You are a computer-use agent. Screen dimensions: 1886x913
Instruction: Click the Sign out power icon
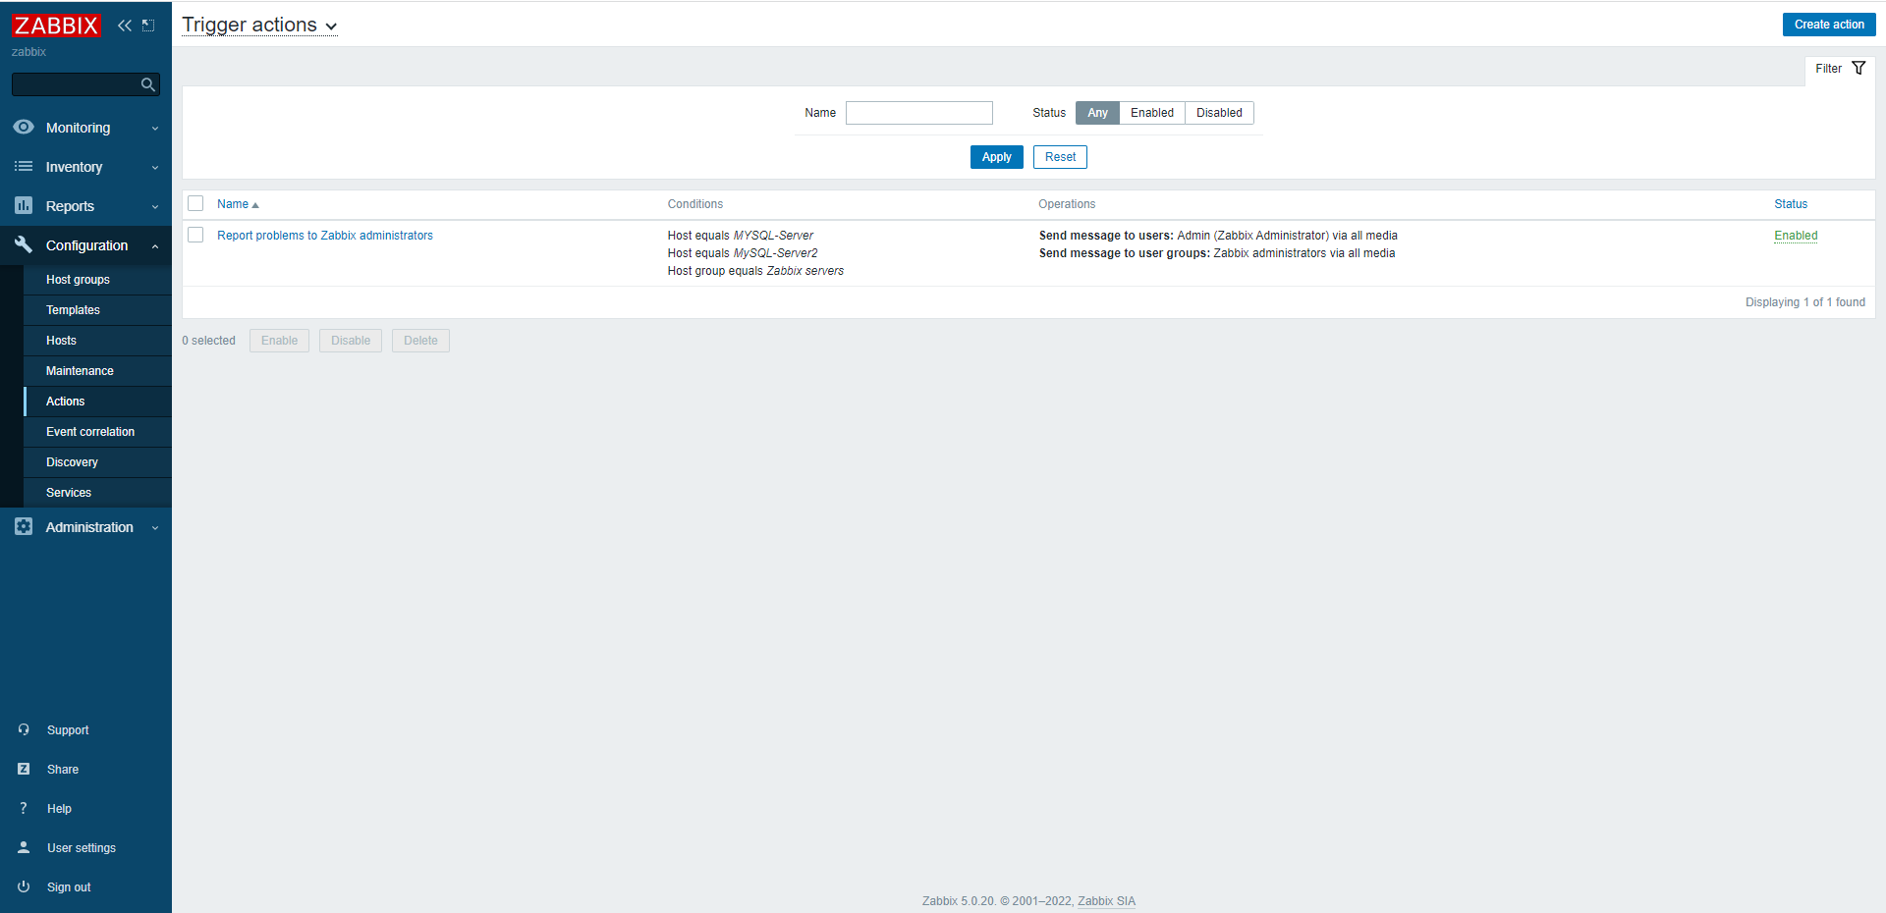click(24, 886)
